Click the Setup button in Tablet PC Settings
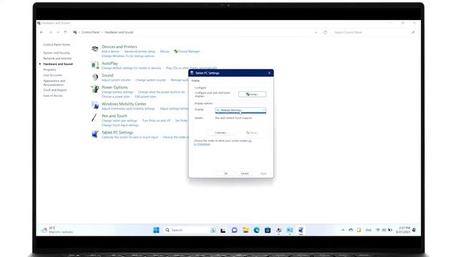 click(x=252, y=94)
